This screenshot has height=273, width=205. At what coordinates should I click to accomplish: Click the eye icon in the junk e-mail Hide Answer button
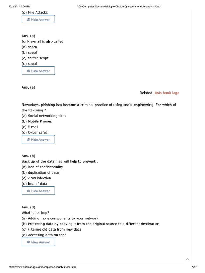29,71
